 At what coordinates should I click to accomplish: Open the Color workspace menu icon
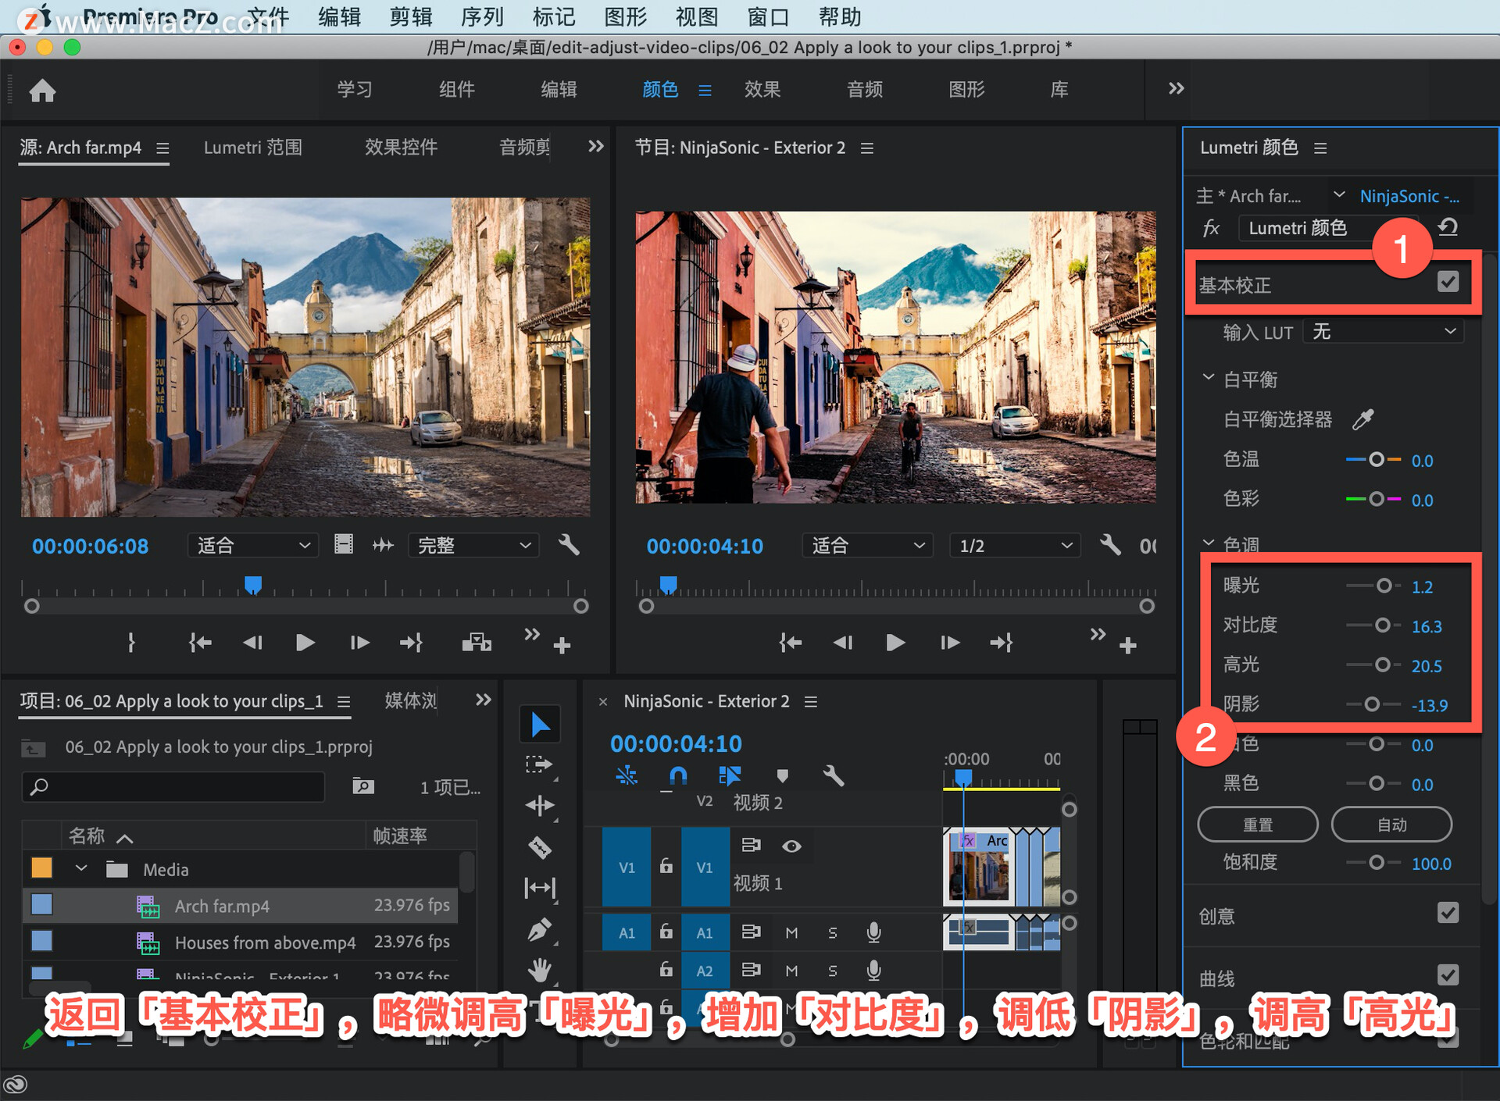click(x=705, y=91)
